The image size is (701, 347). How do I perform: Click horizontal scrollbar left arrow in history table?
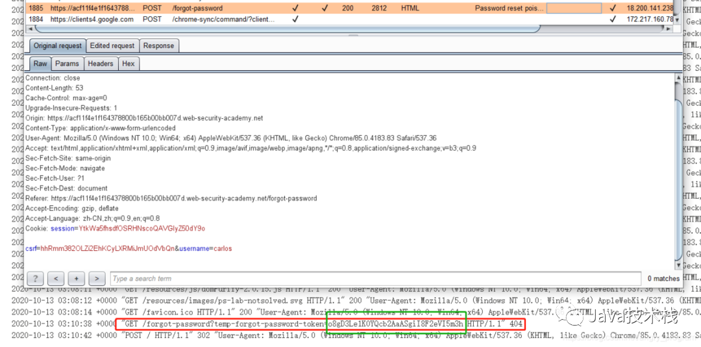(31, 29)
